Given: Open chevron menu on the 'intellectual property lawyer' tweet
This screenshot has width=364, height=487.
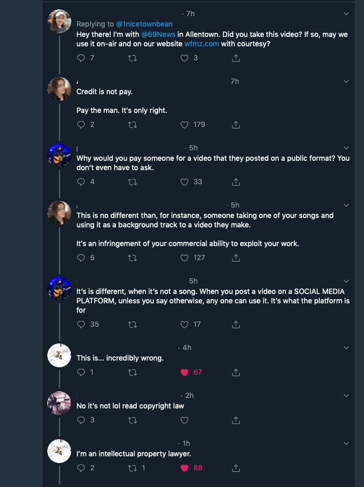Looking at the screenshot, I should [x=347, y=443].
